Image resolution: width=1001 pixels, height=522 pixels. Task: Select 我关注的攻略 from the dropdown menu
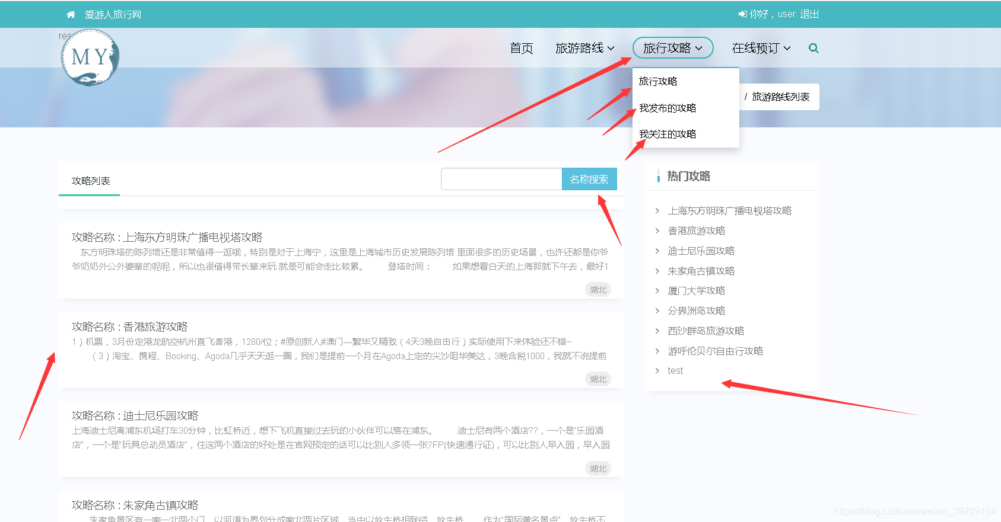pyautogui.click(x=668, y=134)
